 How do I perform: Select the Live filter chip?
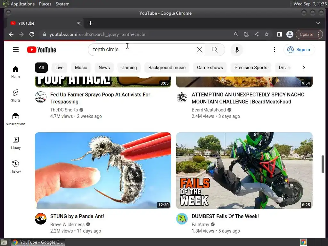(x=59, y=68)
